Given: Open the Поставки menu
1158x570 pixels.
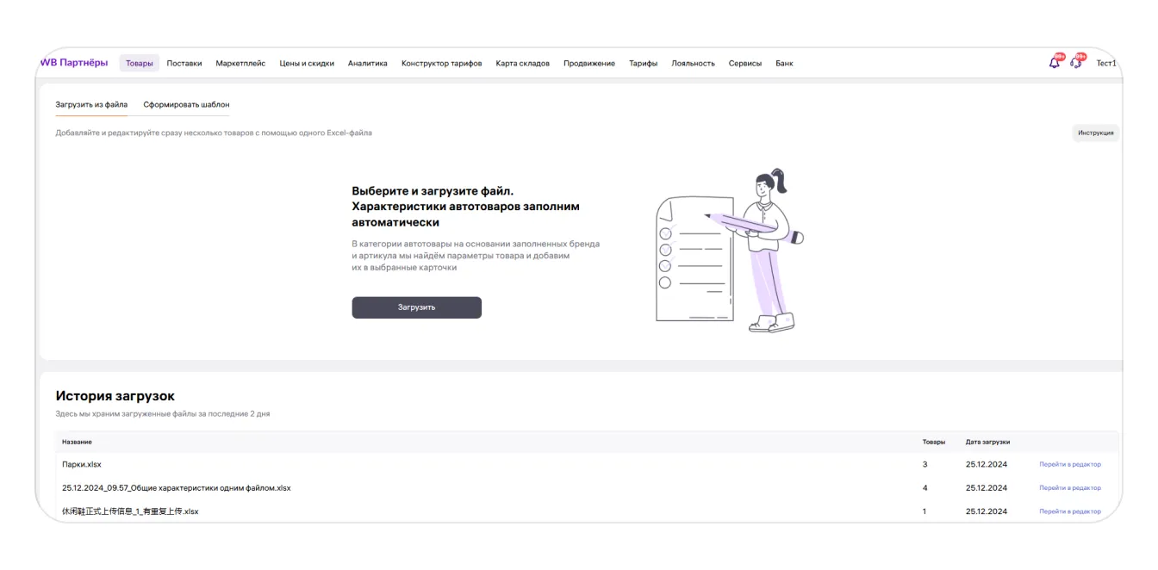Looking at the screenshot, I should [184, 63].
